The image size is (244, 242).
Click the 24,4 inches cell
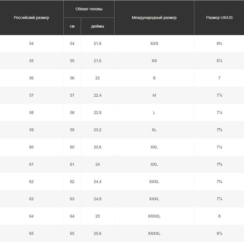[x=97, y=182]
